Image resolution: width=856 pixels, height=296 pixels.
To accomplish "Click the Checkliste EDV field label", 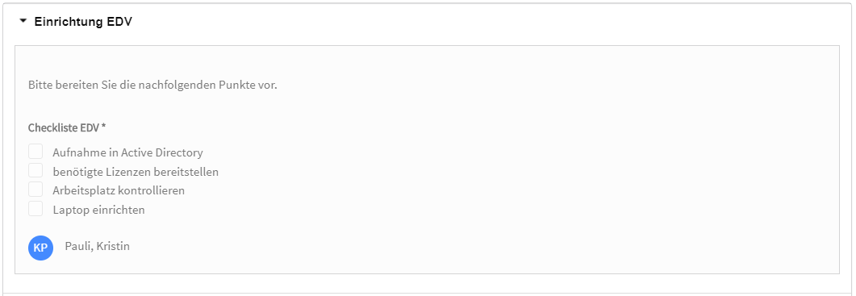I will point(64,127).
